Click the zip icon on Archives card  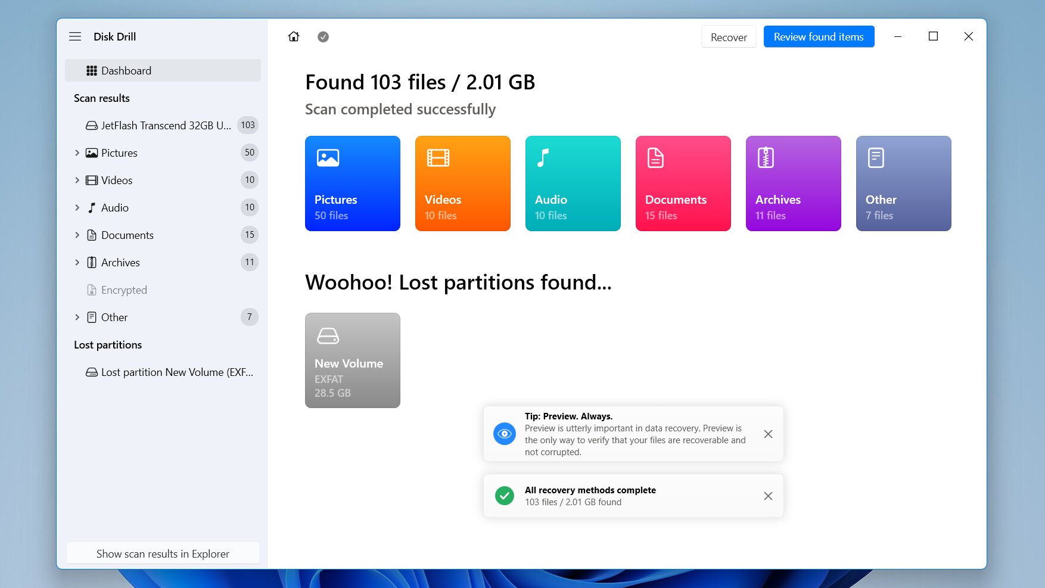tap(766, 158)
